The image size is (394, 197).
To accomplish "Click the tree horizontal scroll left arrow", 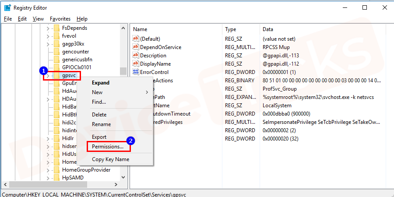I will coord(5,184).
